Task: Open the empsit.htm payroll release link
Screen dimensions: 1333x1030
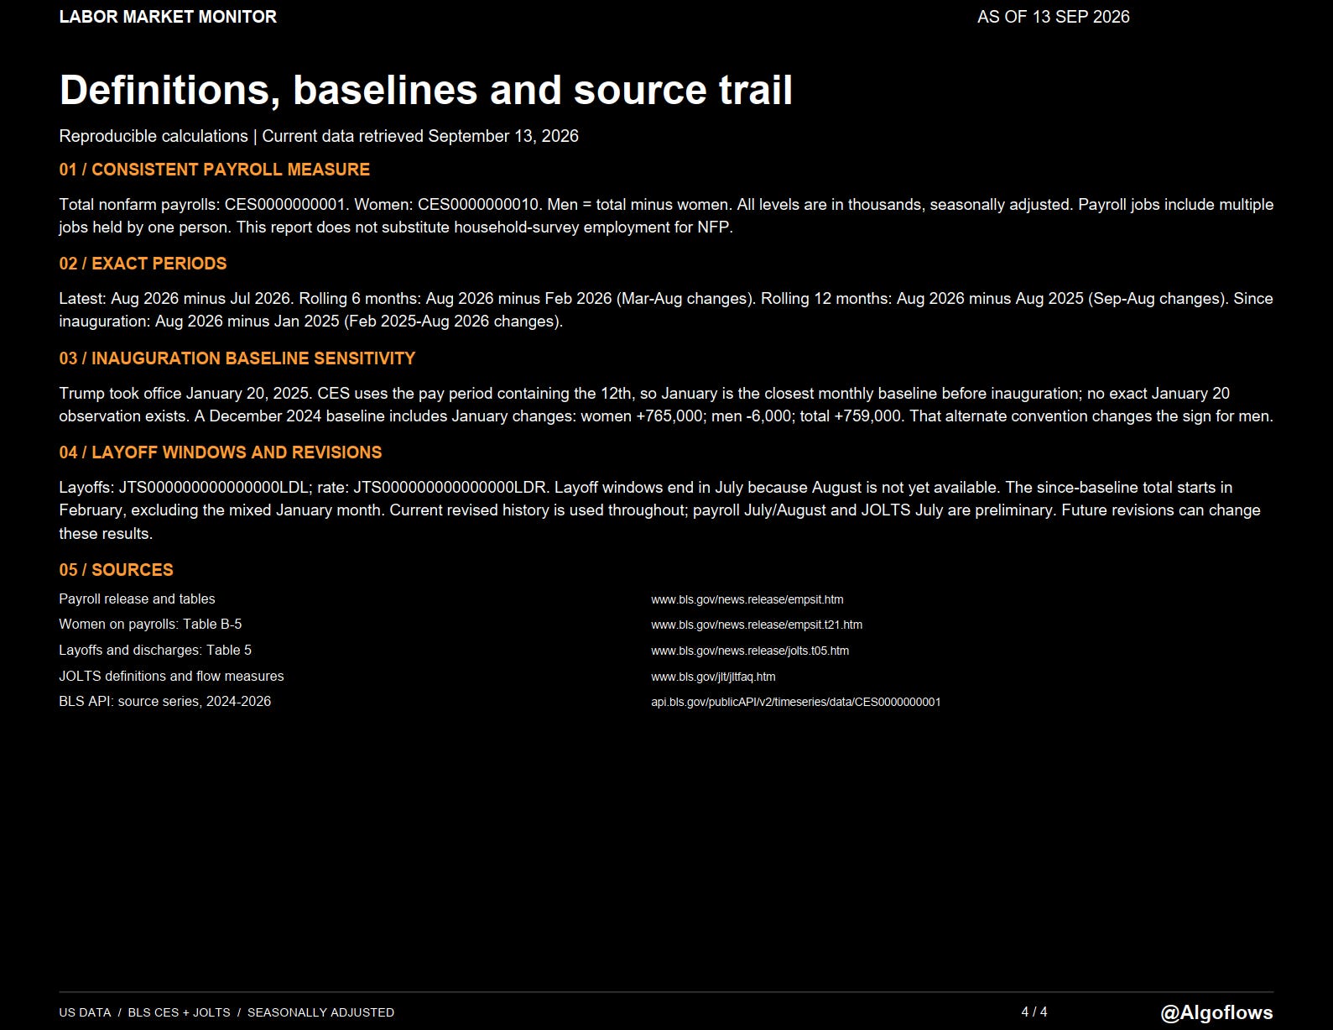Action: [747, 599]
